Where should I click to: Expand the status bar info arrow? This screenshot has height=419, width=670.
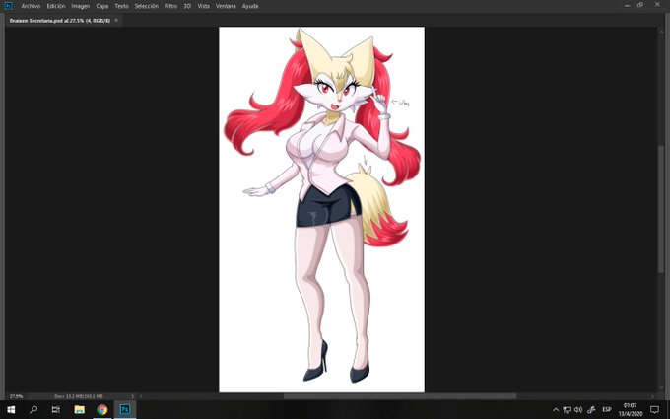tap(132, 396)
